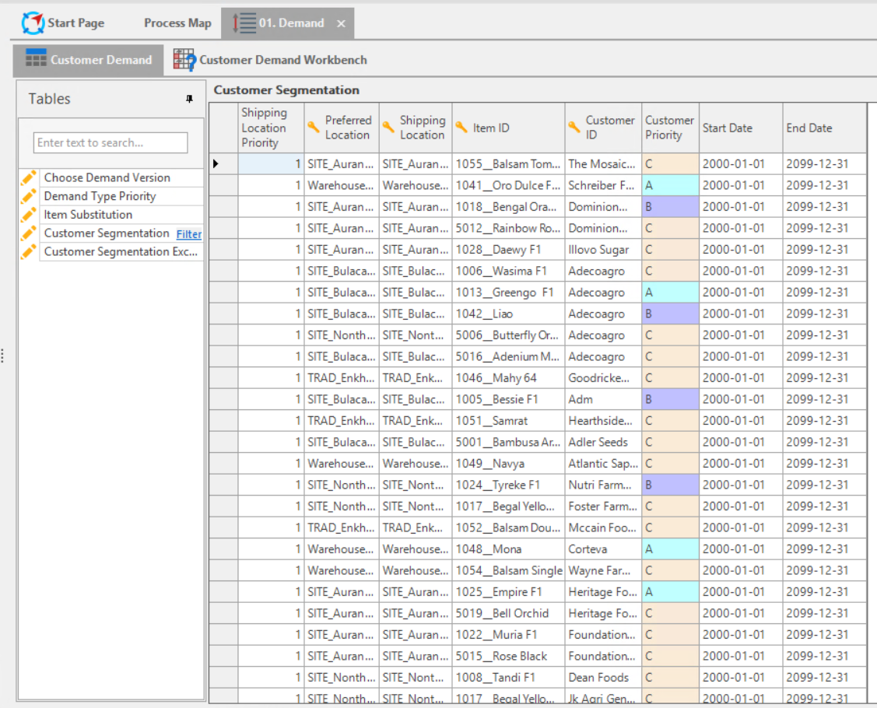The height and width of the screenshot is (708, 877).
Task: Click key icon in Customer ID header
Action: click(x=574, y=127)
